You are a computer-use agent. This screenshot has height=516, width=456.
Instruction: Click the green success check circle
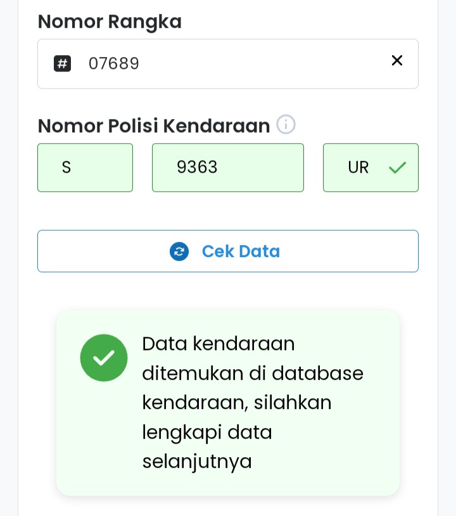coord(104,358)
